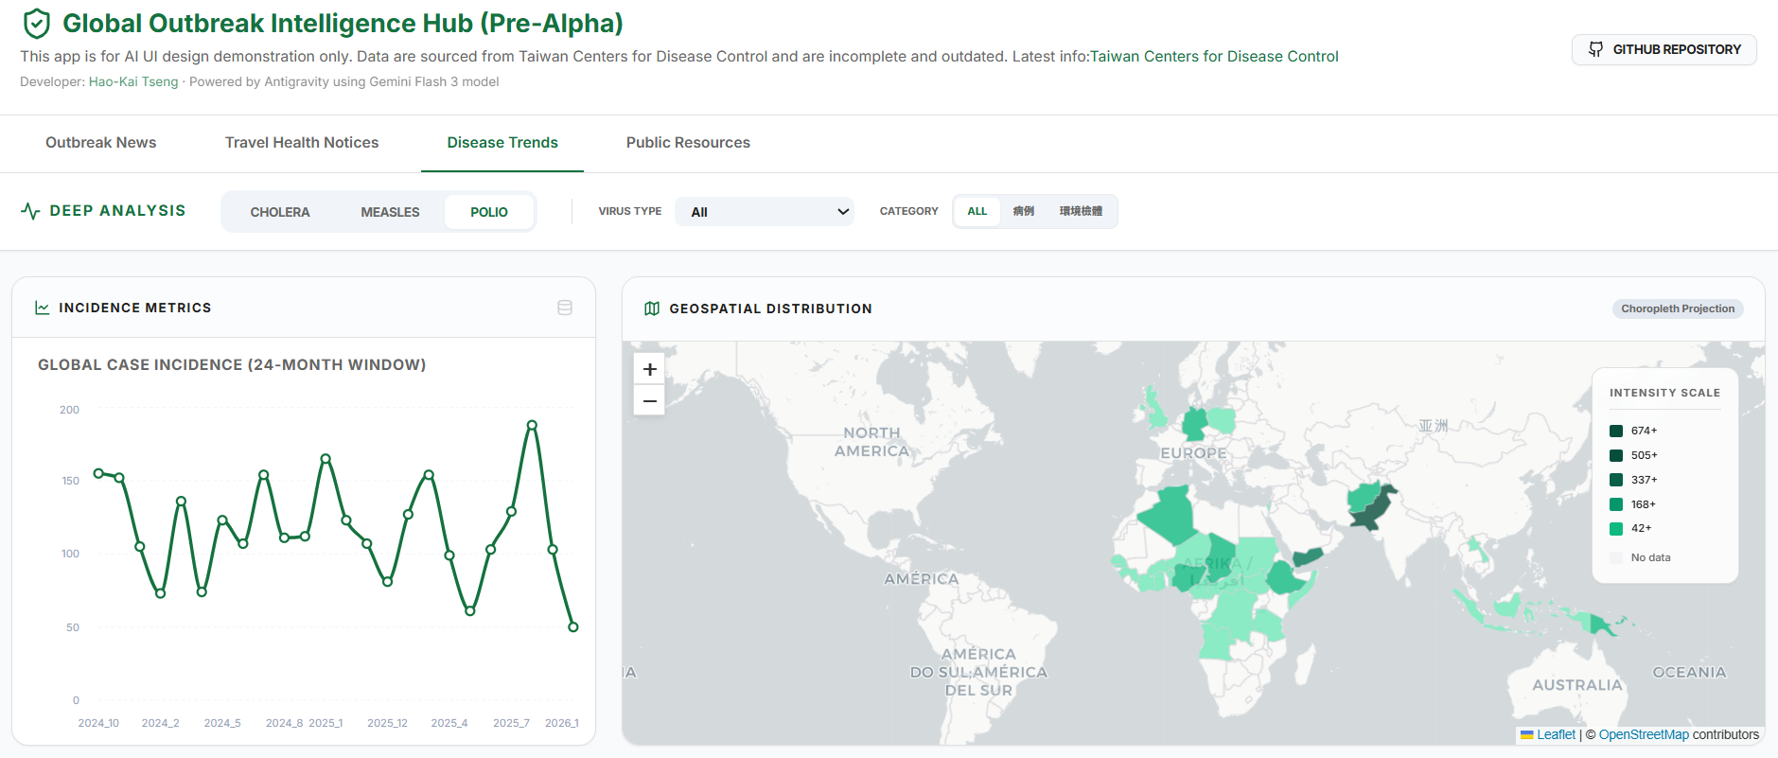1778x758 pixels.
Task: Click the map icon beside Geospatial Distribution
Action: pos(652,308)
